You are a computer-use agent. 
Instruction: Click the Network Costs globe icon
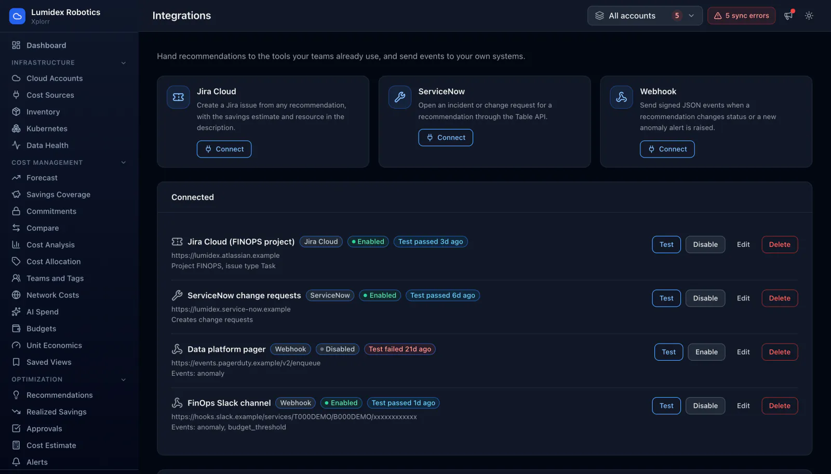click(x=16, y=295)
